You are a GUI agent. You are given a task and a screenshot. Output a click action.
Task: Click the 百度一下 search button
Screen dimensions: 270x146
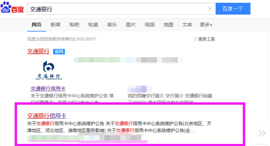[x=233, y=9]
